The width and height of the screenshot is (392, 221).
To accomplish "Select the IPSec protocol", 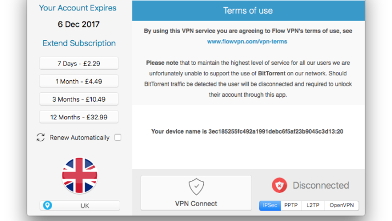I will [270, 206].
